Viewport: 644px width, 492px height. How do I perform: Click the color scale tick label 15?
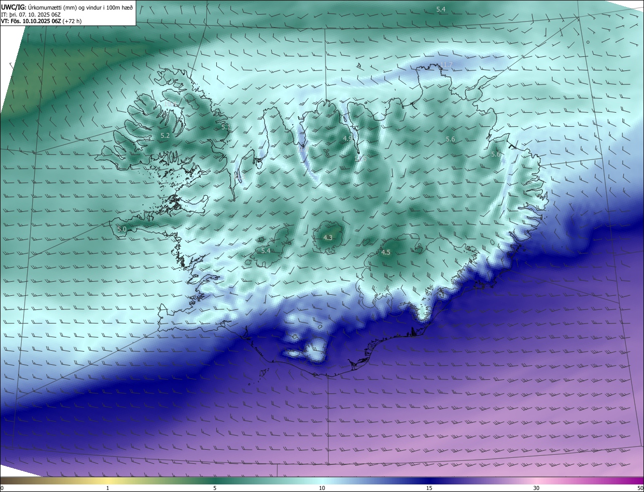tap(429, 488)
